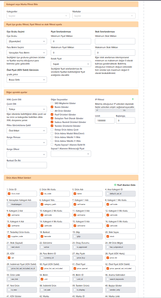Viewport: 161px width, 298px height.
Task: Uncheck the barcode field checkbox
Action: pyautogui.click(x=42, y=236)
